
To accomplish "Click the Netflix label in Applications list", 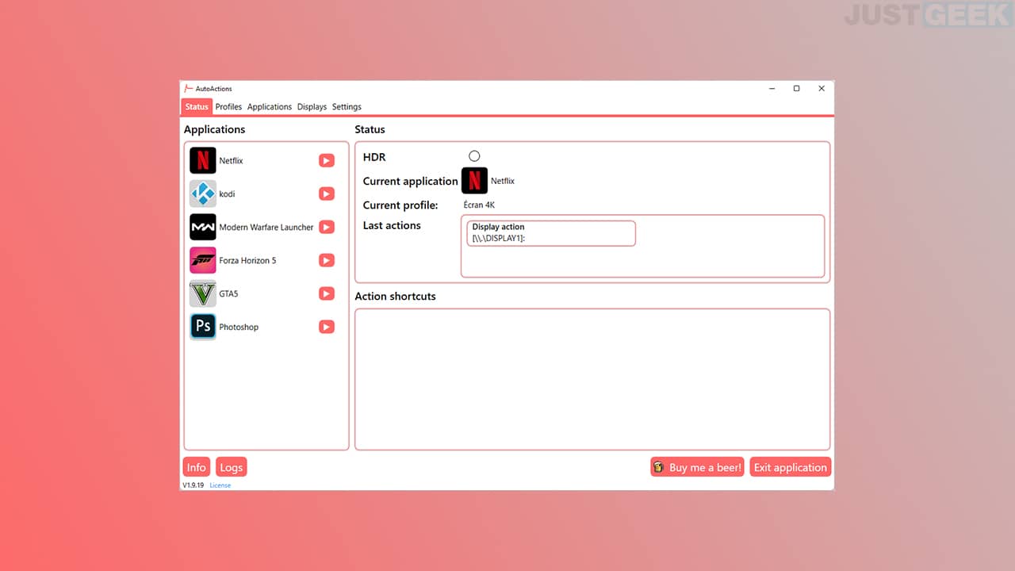I will (x=231, y=161).
